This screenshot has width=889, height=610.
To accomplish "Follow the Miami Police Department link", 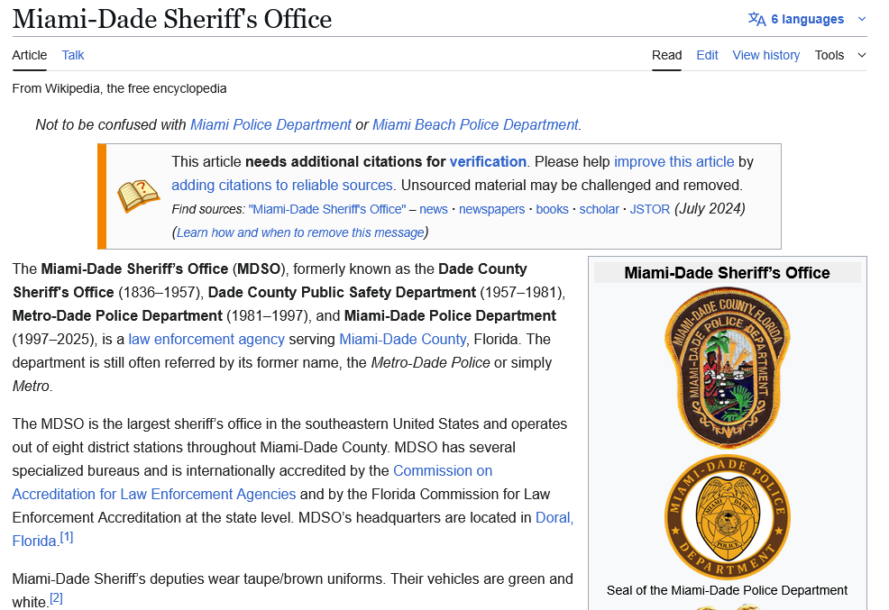I will tap(270, 124).
